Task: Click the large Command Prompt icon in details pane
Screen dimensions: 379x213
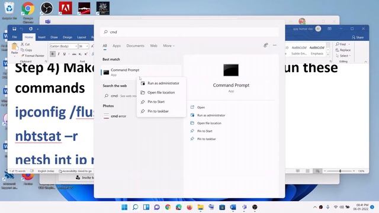Action: coord(231,70)
